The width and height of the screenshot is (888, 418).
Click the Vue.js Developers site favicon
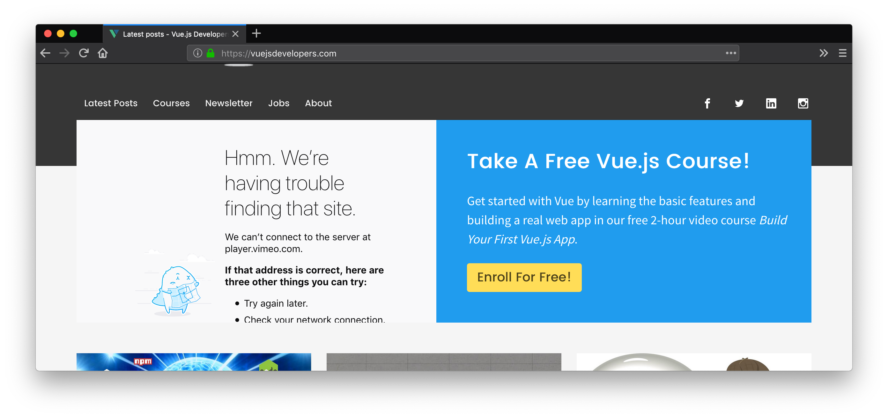coord(113,34)
